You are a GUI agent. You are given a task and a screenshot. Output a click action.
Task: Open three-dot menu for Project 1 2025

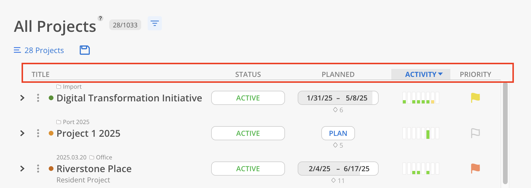pyautogui.click(x=38, y=133)
